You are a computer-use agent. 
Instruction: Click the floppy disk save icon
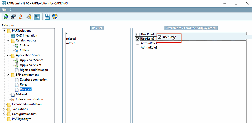pyautogui.click(x=47, y=16)
